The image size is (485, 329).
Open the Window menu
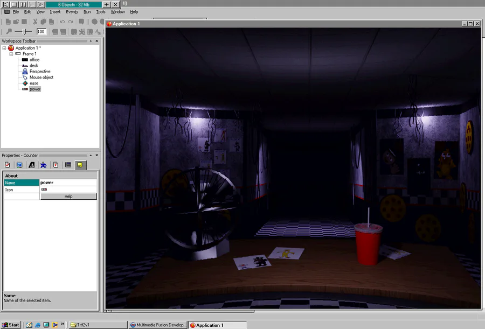click(118, 12)
